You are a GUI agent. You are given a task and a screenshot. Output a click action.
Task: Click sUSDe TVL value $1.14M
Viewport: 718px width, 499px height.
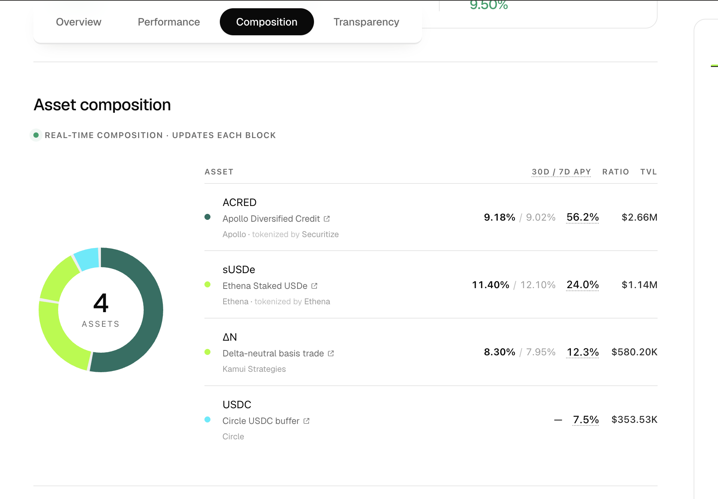639,285
